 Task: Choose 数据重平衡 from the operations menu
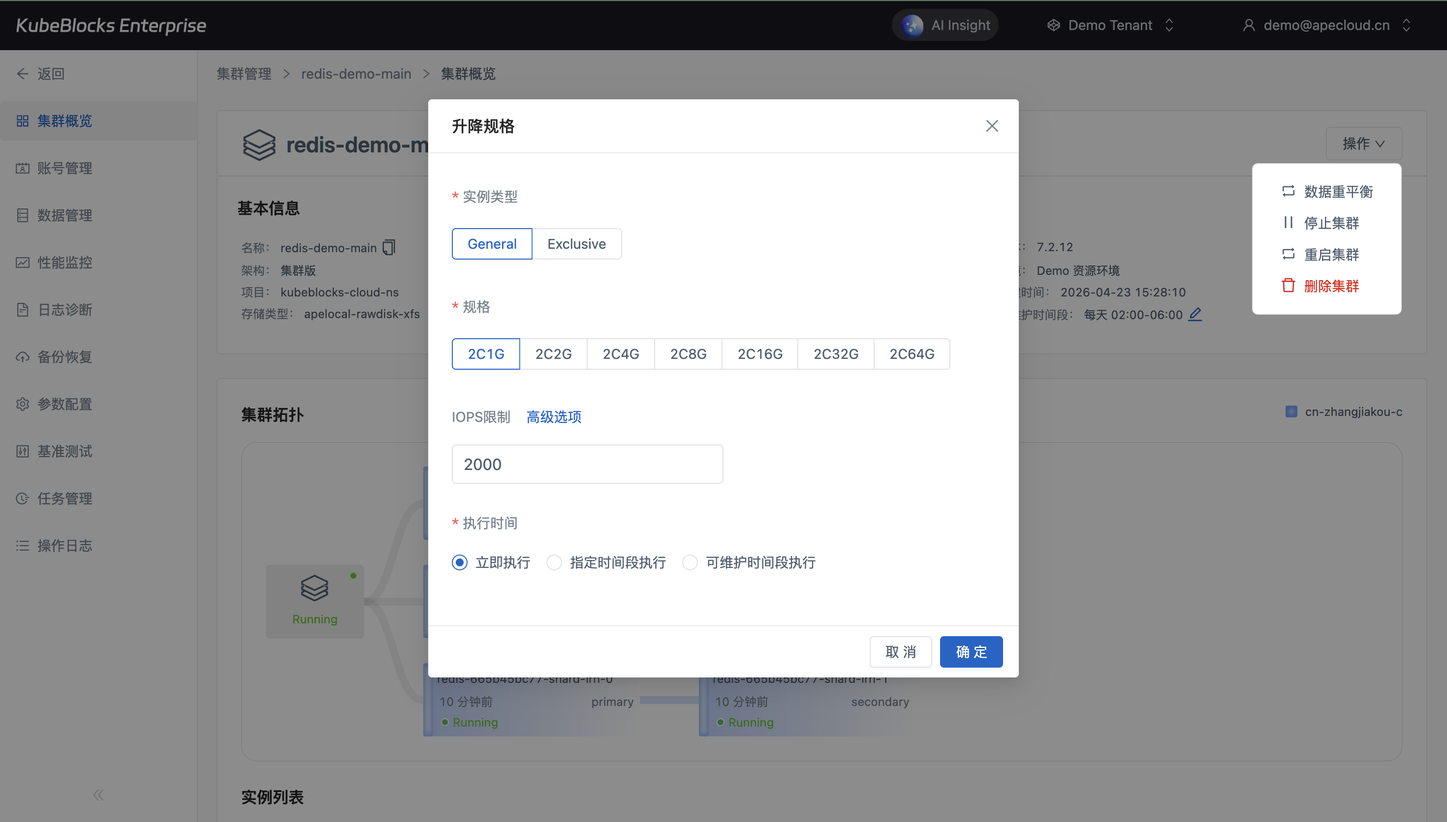click(1338, 192)
